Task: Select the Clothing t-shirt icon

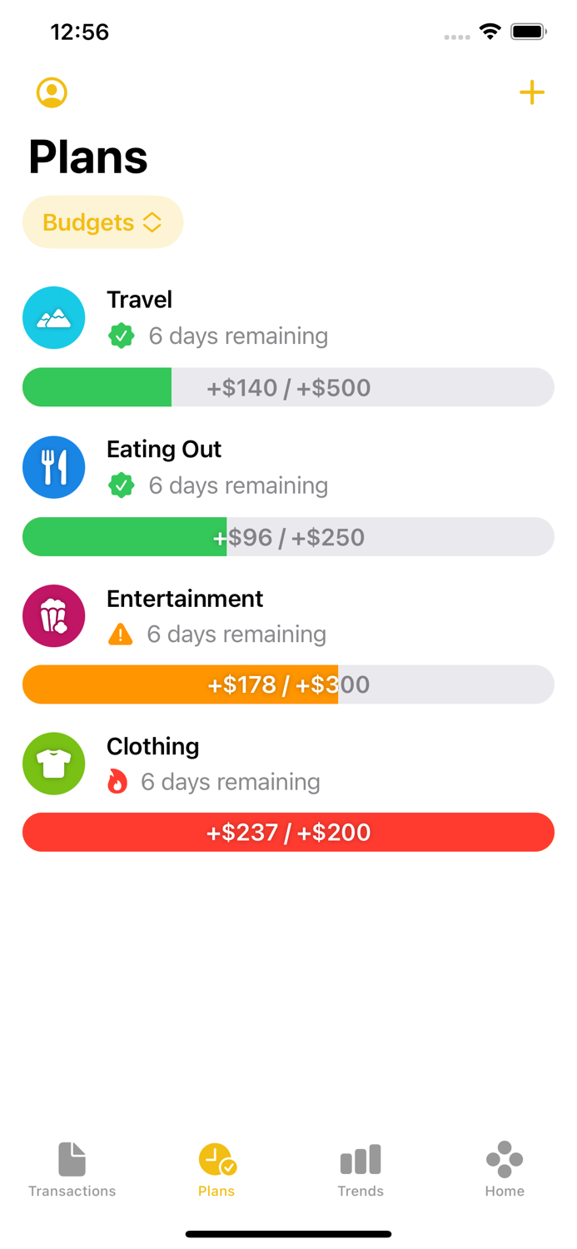Action: (x=53, y=764)
